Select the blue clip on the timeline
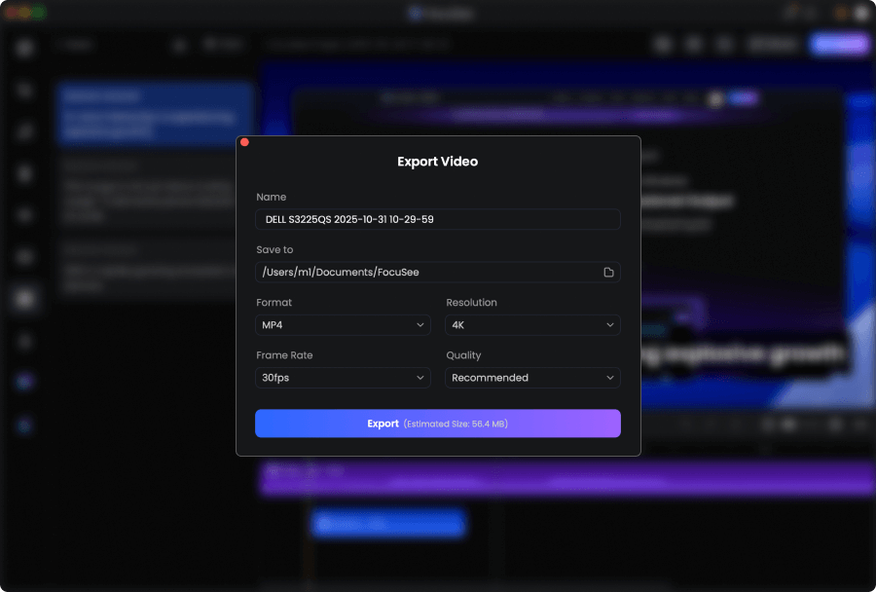The height and width of the screenshot is (592, 876). (x=387, y=525)
